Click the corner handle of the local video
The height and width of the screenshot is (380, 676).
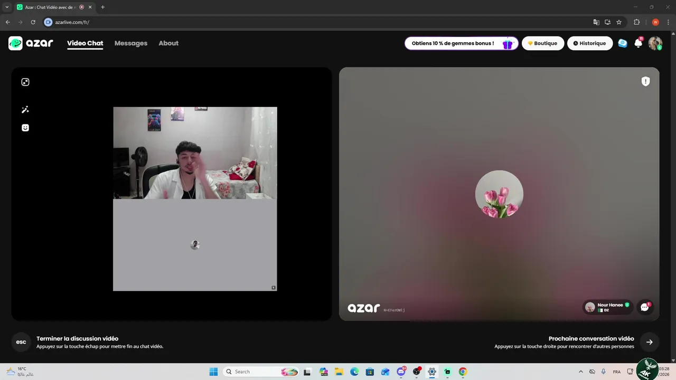pos(274,288)
